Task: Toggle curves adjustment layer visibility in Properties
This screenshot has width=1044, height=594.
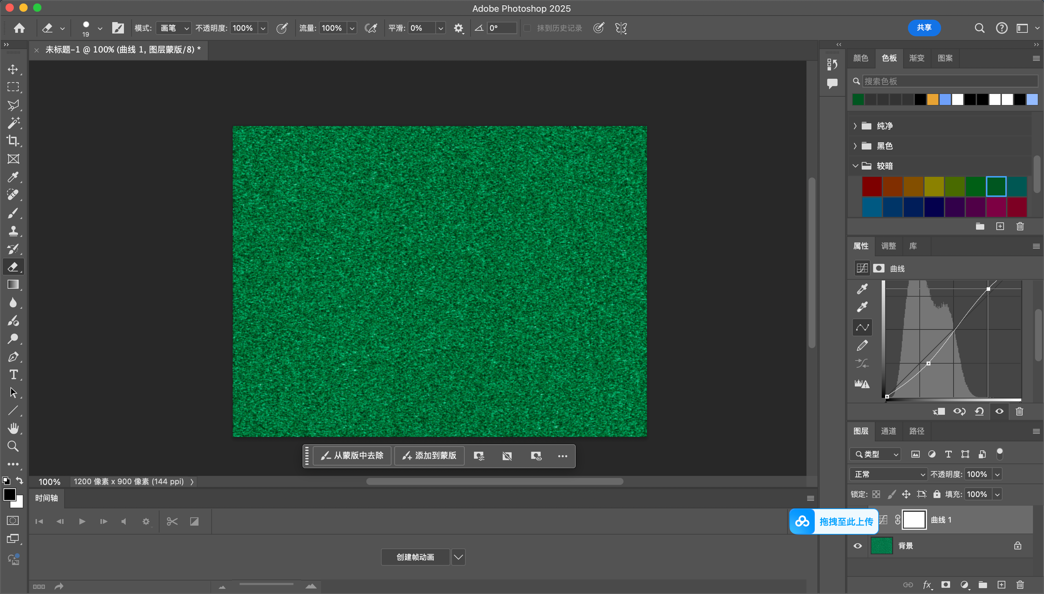Action: tap(999, 411)
